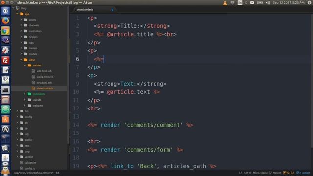The image size is (313, 176).
Task: Click the file path in the status bar
Action: pos(34,173)
